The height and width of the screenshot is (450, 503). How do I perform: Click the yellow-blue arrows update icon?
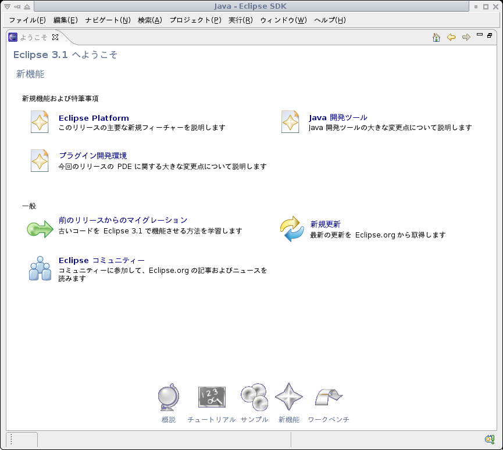tap(291, 229)
